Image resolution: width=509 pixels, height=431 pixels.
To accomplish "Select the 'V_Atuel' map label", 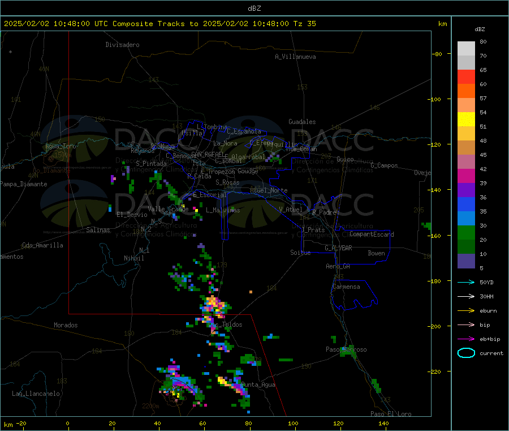I will (291, 210).
